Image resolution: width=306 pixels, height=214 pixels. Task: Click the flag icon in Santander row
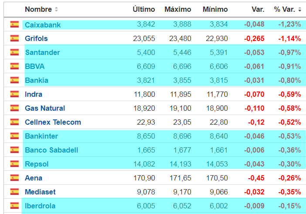15,52
